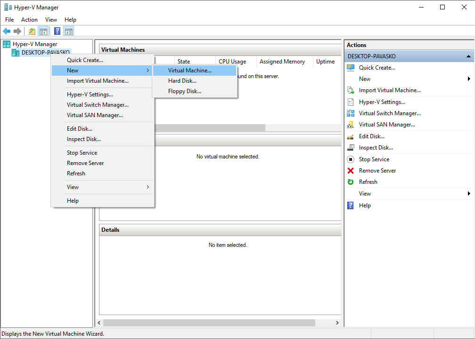Click the bottom horizontal scrollbar thumb

[209, 323]
